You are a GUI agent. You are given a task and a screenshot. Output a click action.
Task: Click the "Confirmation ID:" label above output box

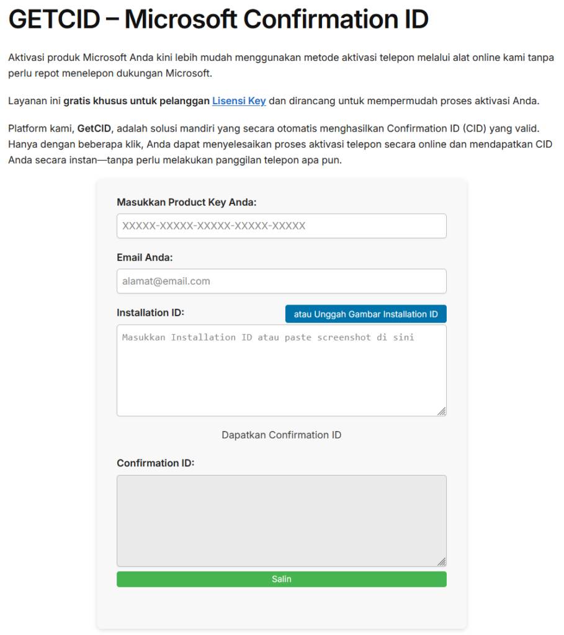(155, 463)
